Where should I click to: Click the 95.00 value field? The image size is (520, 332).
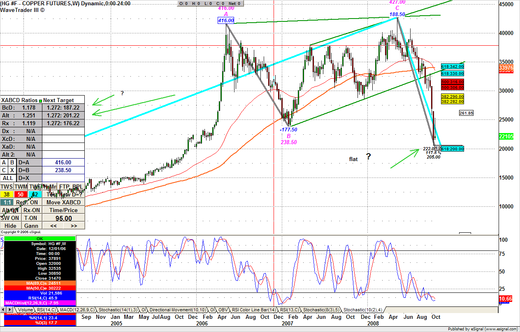[x=64, y=218]
